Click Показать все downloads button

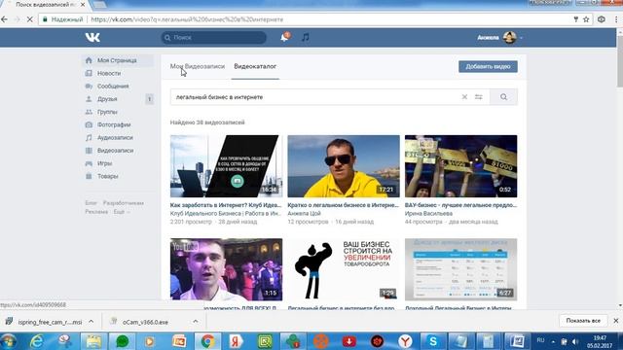(x=583, y=321)
